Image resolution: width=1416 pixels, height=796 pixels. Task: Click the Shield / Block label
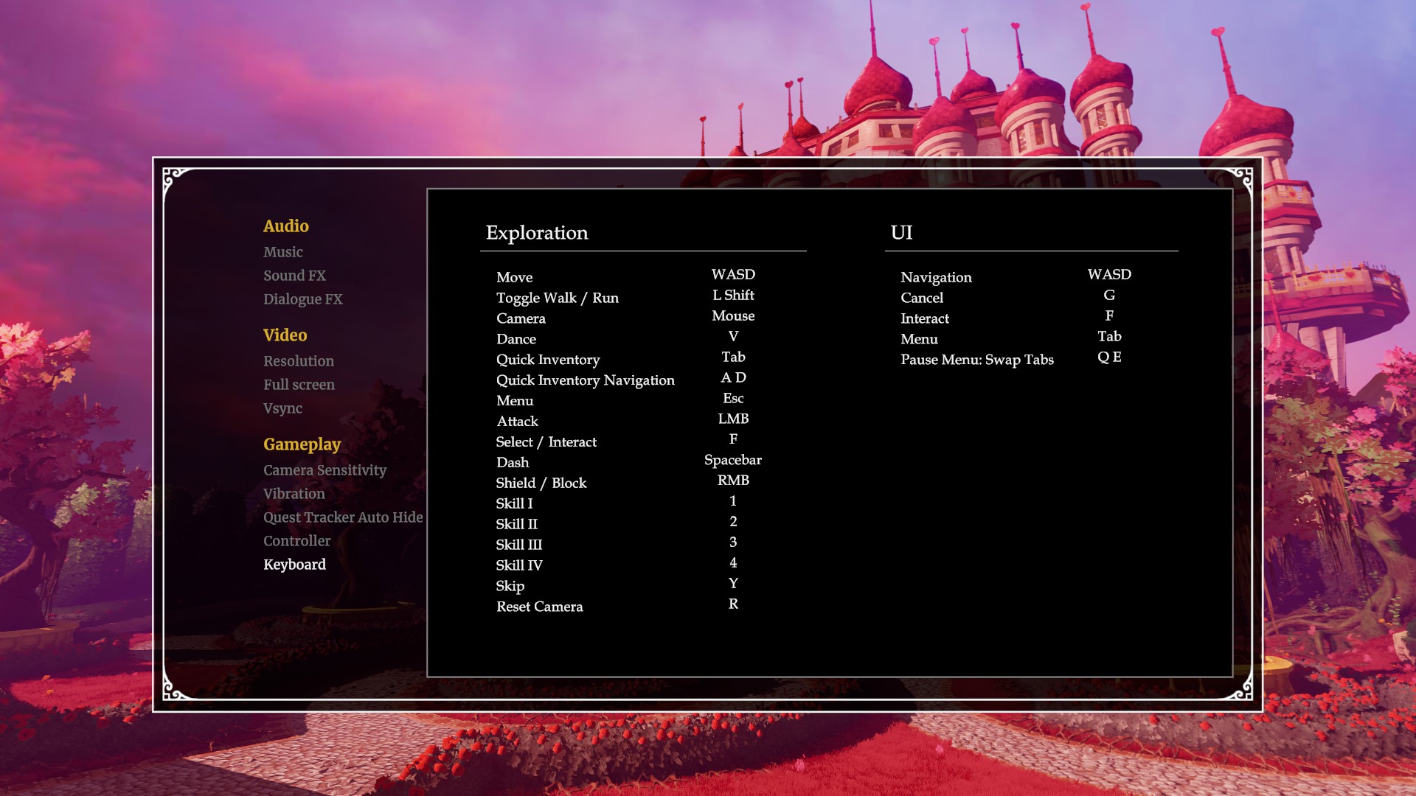(541, 483)
